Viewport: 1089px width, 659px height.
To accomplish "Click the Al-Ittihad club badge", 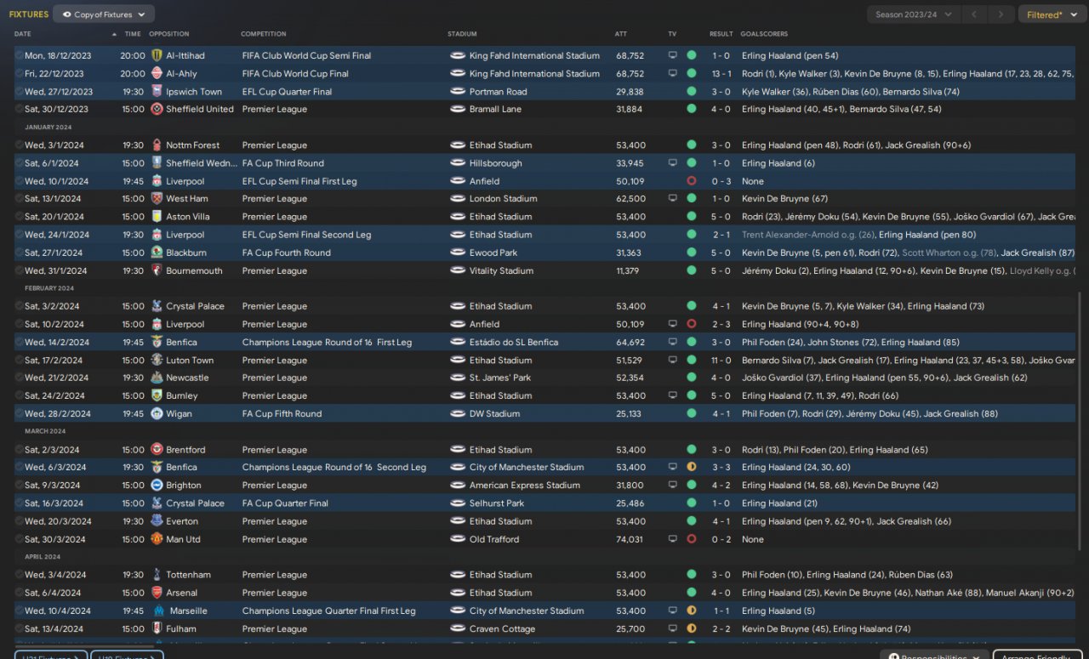I will click(157, 55).
